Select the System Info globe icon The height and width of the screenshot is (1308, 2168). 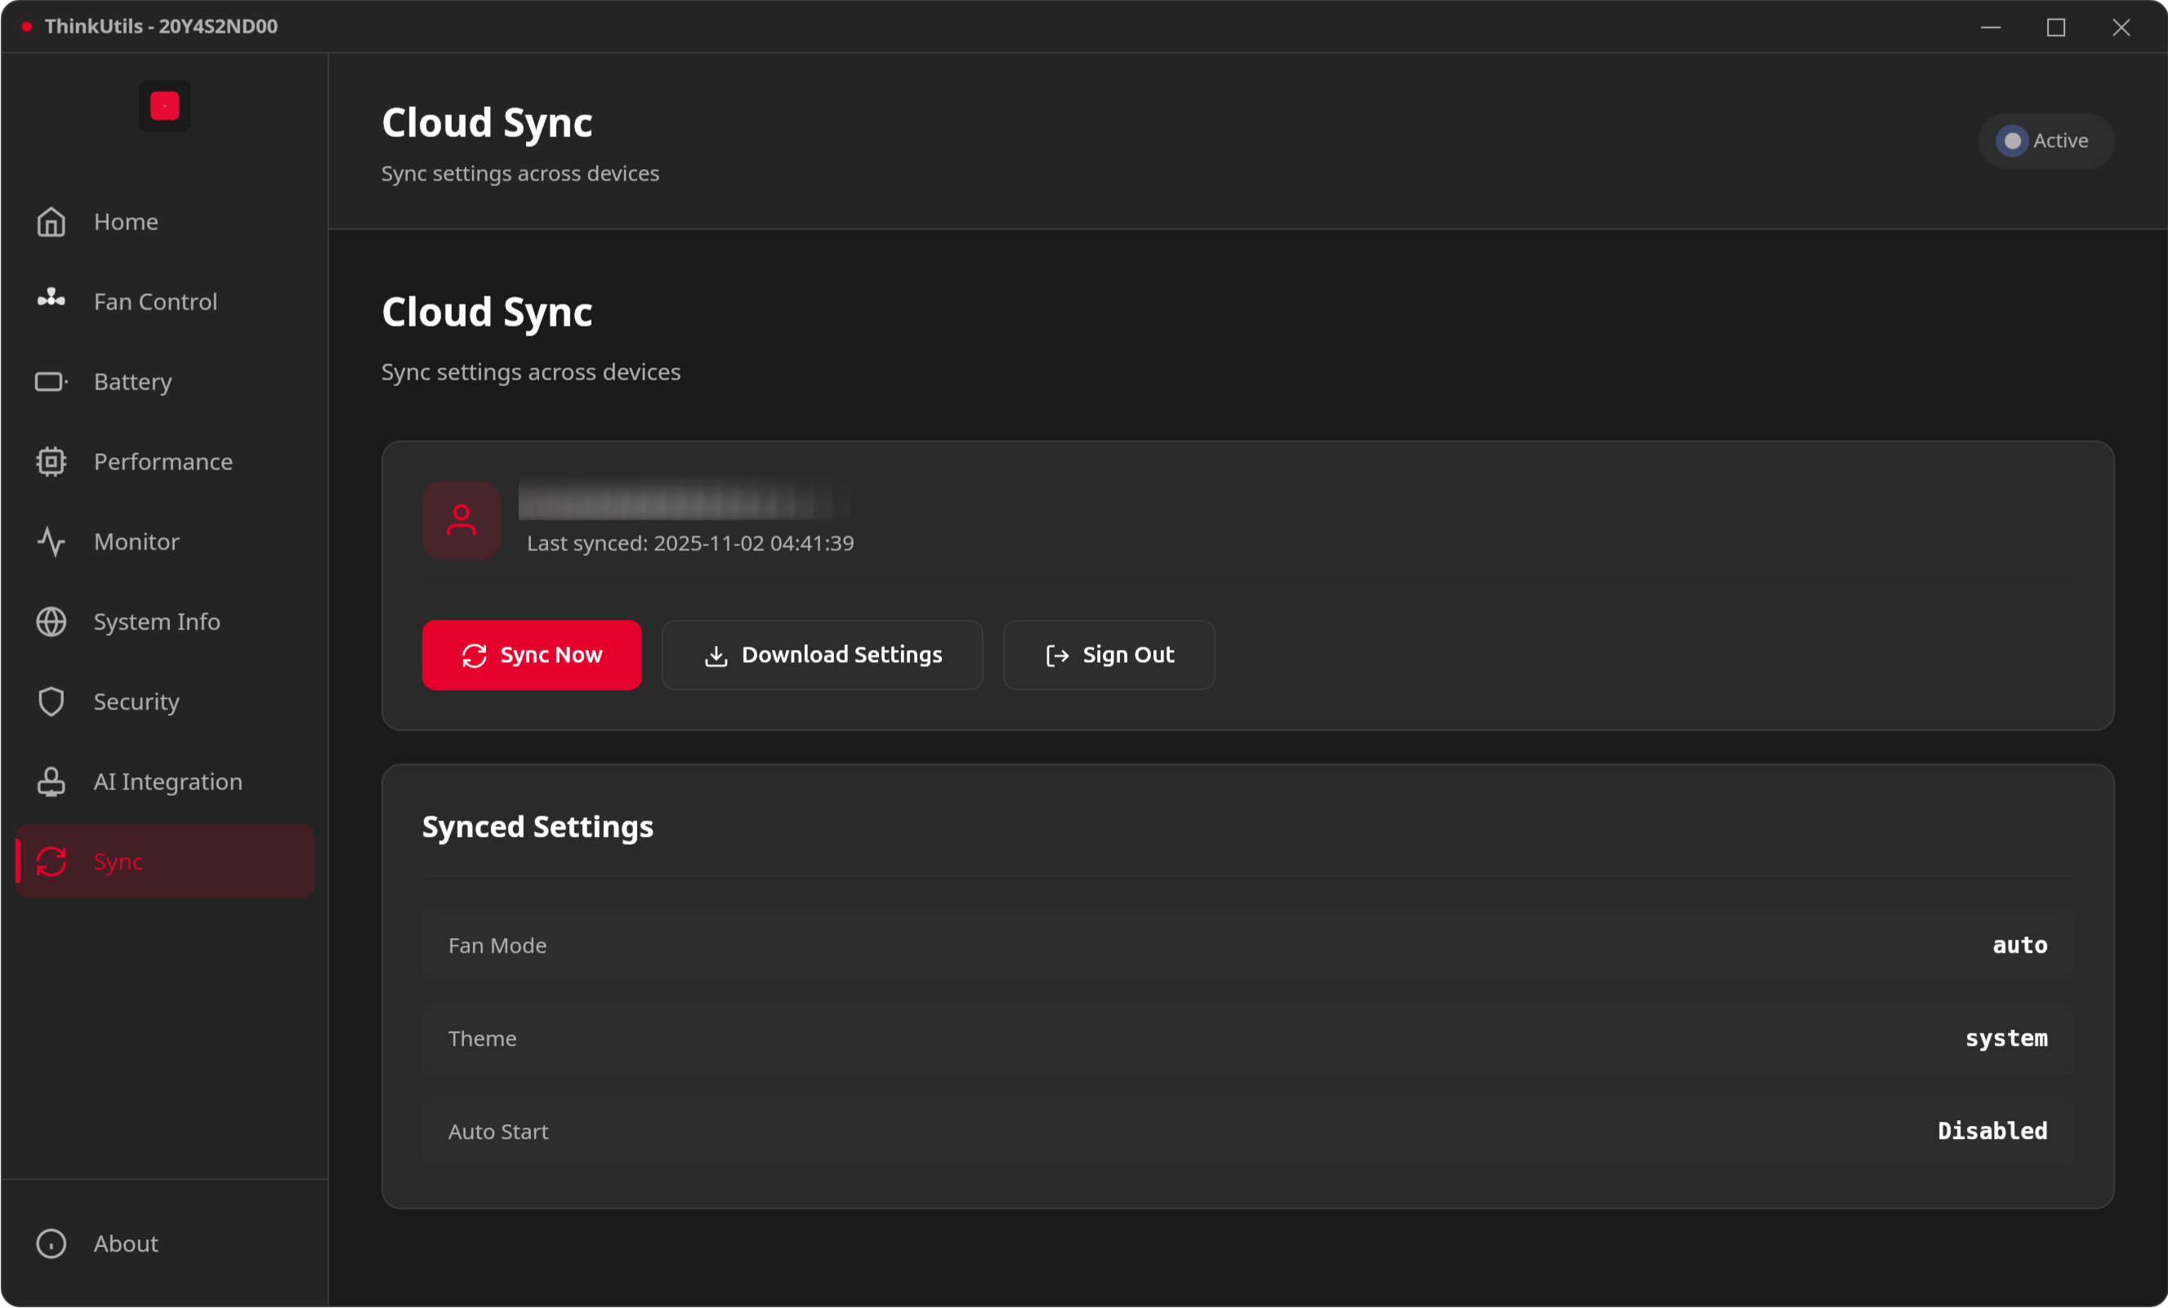click(x=51, y=621)
